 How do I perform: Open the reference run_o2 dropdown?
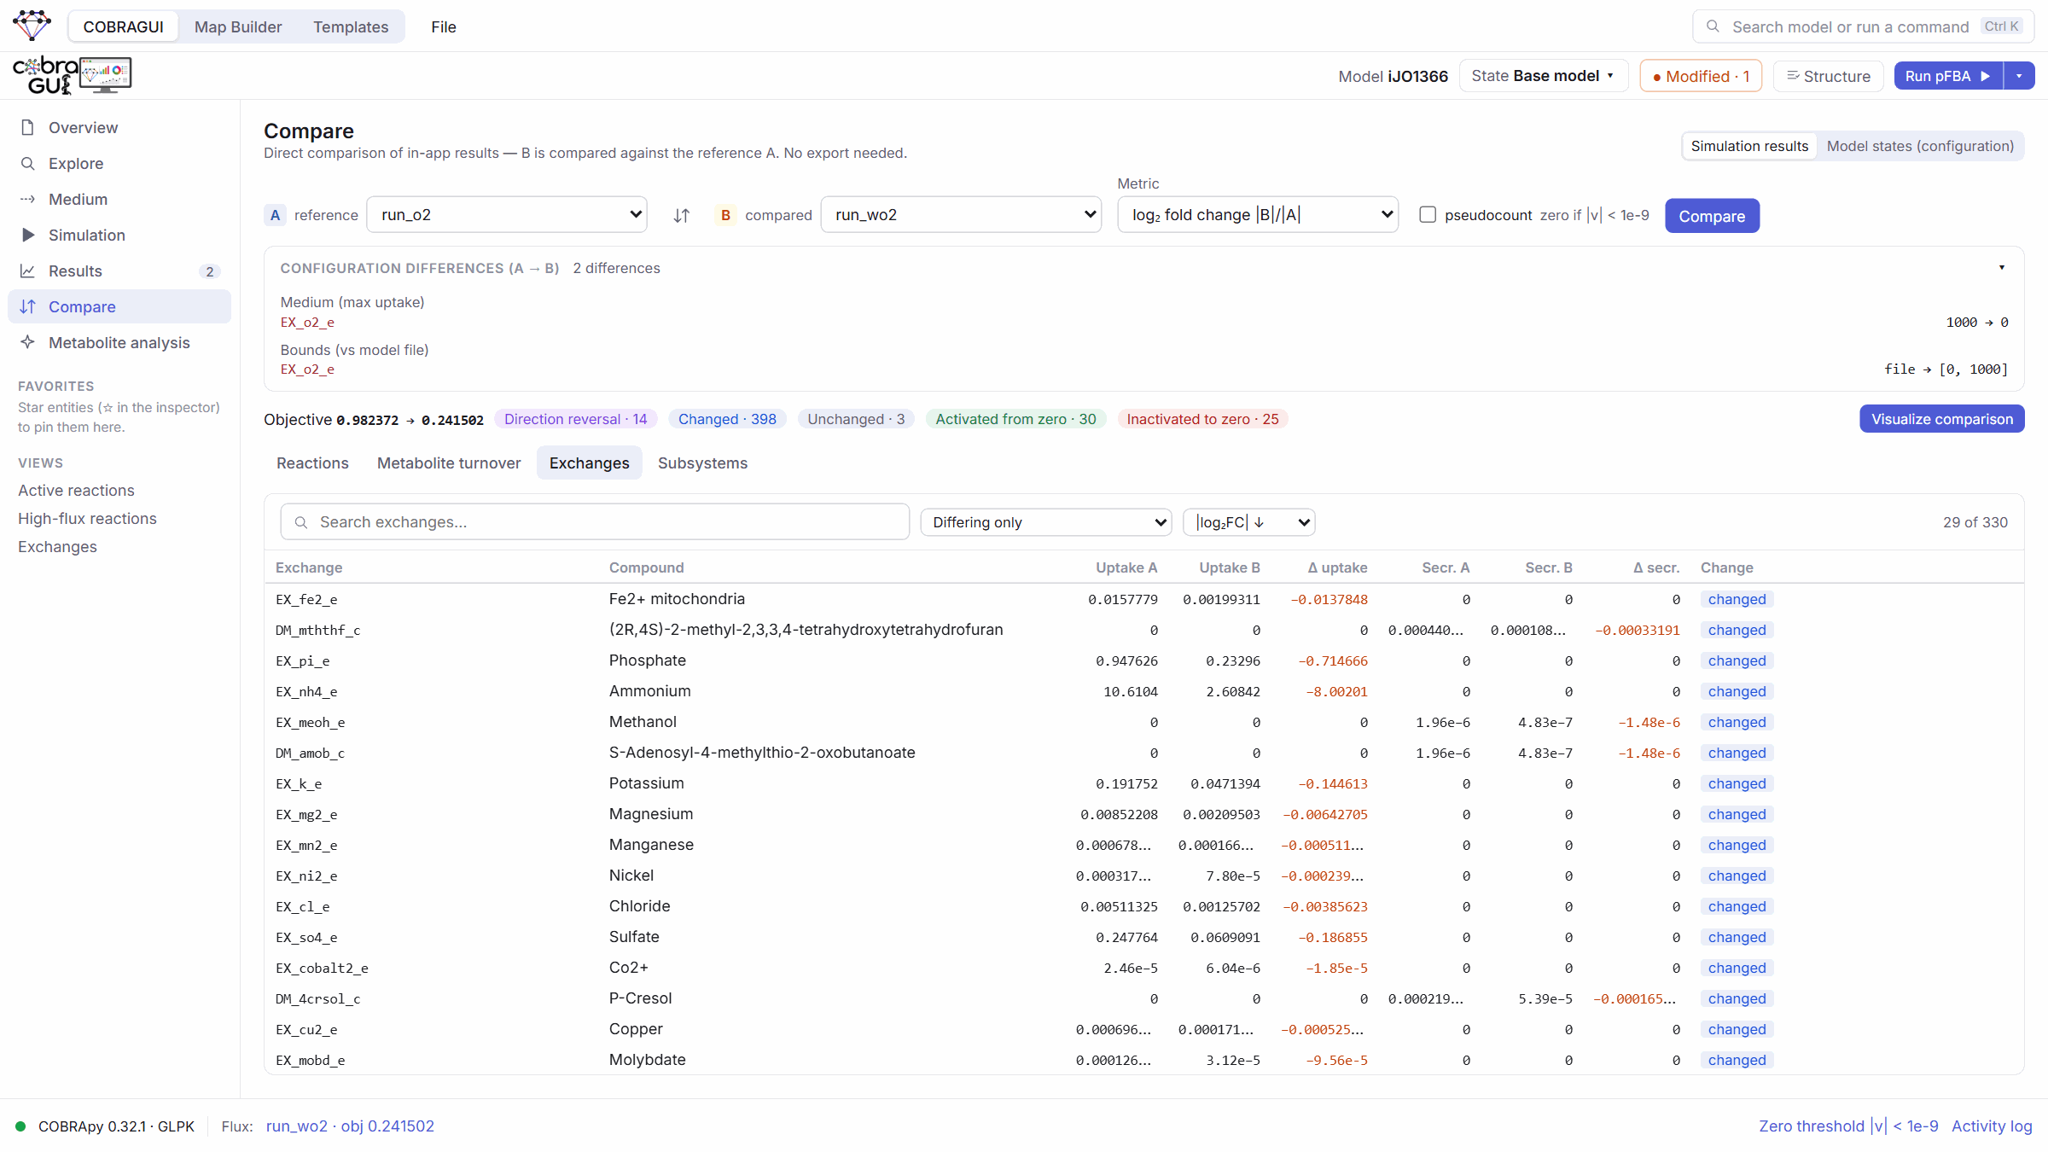(x=507, y=214)
